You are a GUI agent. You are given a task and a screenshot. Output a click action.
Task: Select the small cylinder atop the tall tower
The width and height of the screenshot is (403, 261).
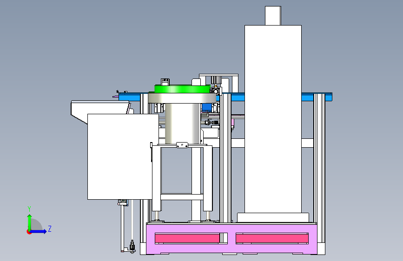point(273,16)
